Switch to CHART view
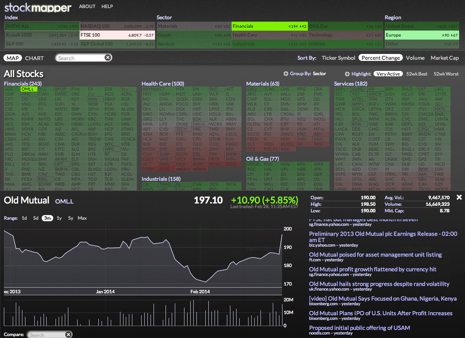Viewport: 465px width, 338px height. [x=34, y=58]
